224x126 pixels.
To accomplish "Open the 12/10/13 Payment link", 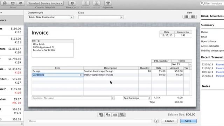I will tap(220, 64).
